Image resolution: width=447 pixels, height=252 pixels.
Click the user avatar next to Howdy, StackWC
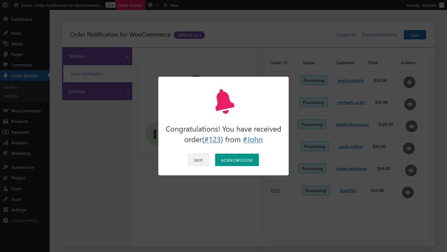(x=441, y=5)
